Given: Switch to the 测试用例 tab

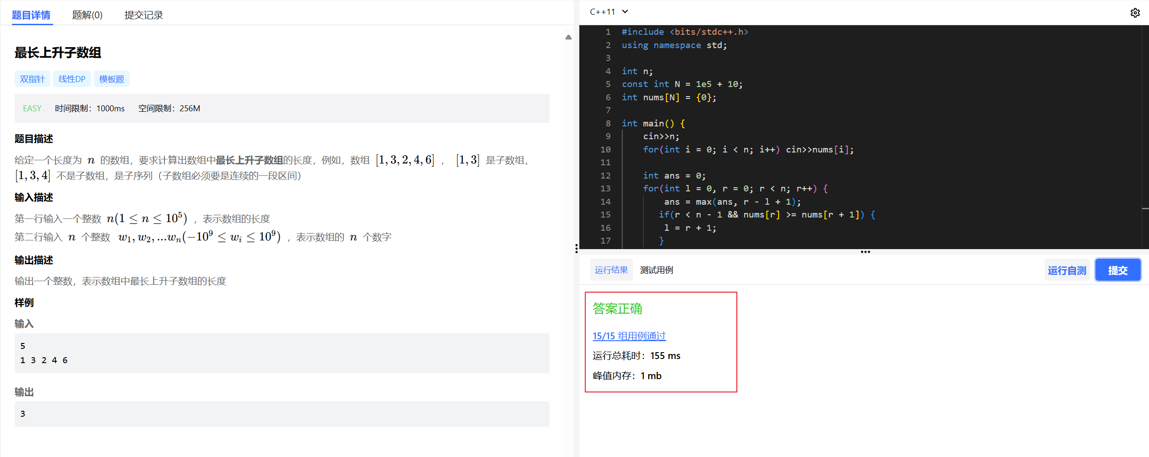Looking at the screenshot, I should click(x=656, y=270).
